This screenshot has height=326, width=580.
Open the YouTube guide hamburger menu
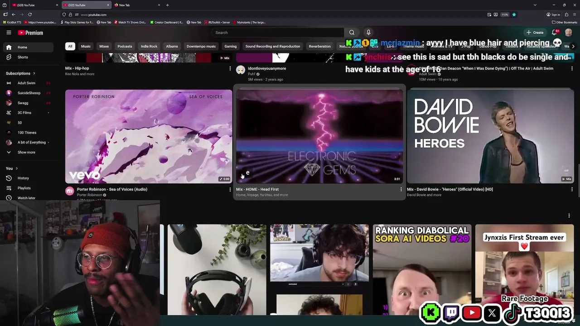[x=9, y=33]
